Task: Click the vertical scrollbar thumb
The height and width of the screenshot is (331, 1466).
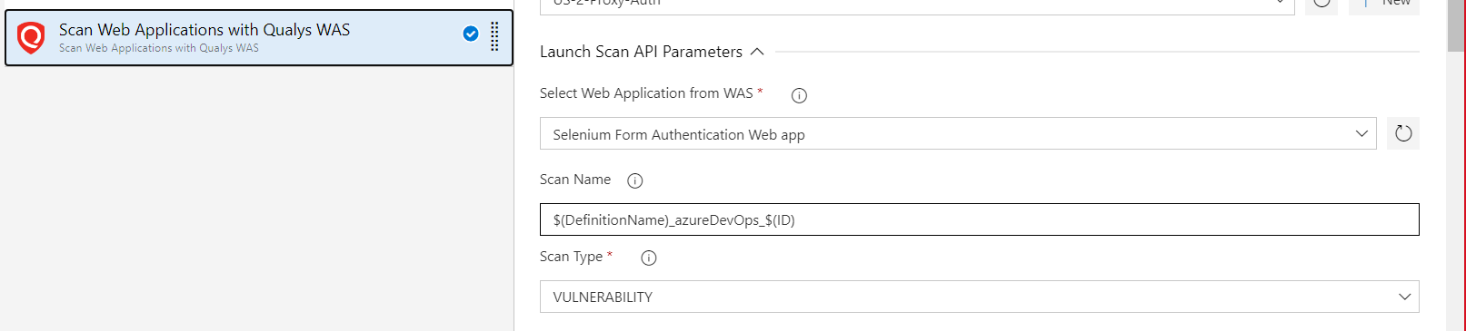Action: (x=1456, y=25)
